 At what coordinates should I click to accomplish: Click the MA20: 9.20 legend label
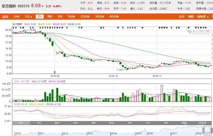(59, 24)
